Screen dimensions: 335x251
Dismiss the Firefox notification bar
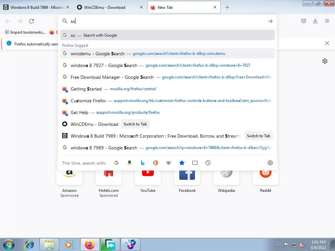click(327, 43)
